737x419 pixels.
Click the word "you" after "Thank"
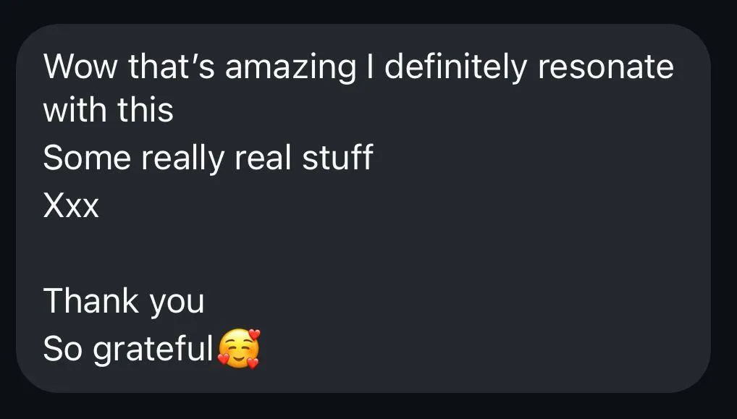tap(177, 304)
